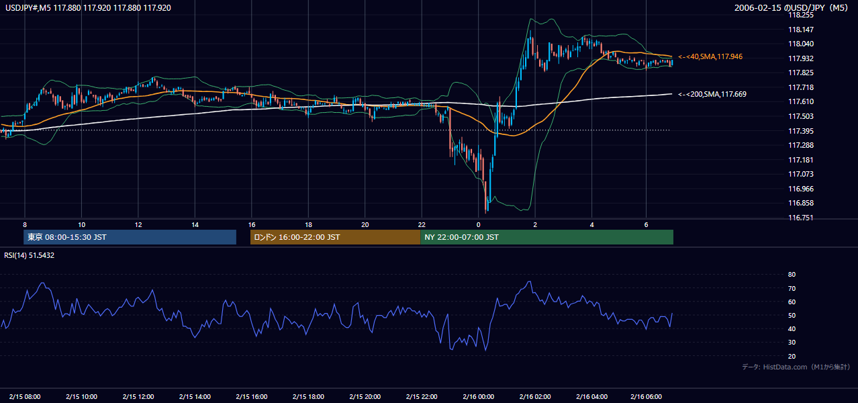
Task: Click hour tick 16 on price chart time axis
Action: (x=251, y=224)
